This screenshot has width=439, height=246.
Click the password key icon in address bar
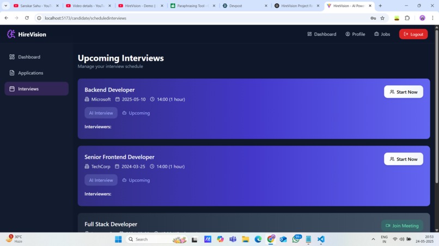[373, 18]
